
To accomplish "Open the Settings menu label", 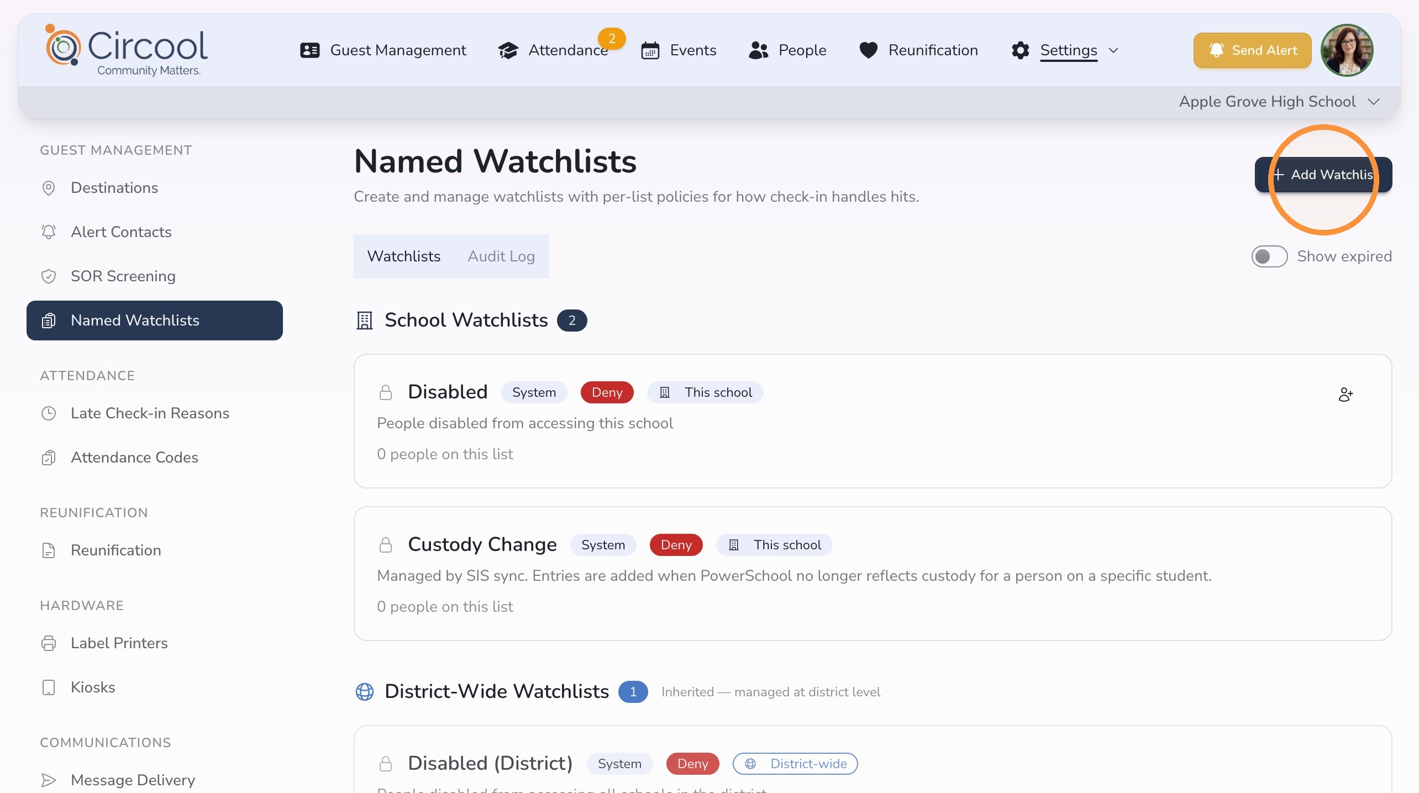I will (x=1069, y=50).
